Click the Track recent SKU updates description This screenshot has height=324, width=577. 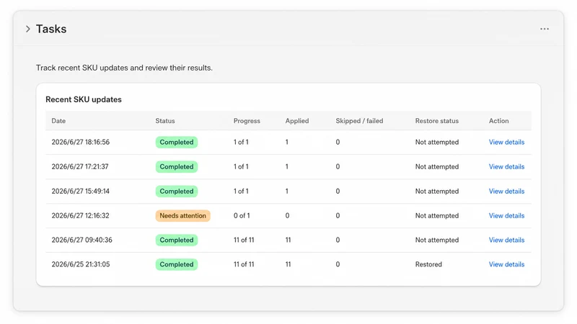pos(124,68)
